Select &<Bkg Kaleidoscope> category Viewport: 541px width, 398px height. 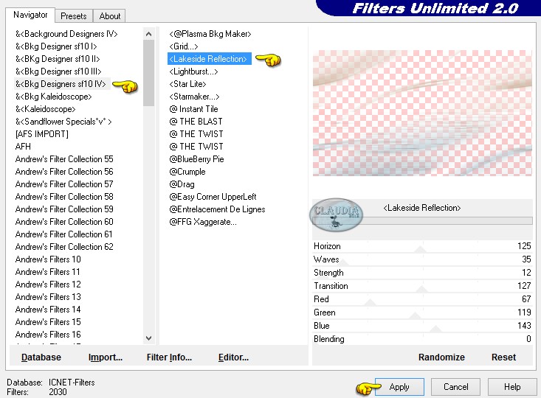53,97
